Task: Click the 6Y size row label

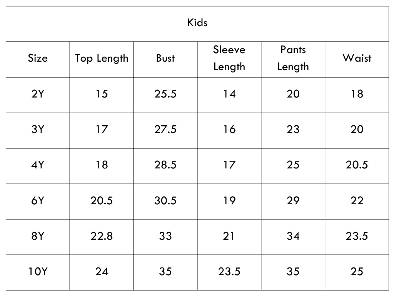Action: tap(38, 200)
